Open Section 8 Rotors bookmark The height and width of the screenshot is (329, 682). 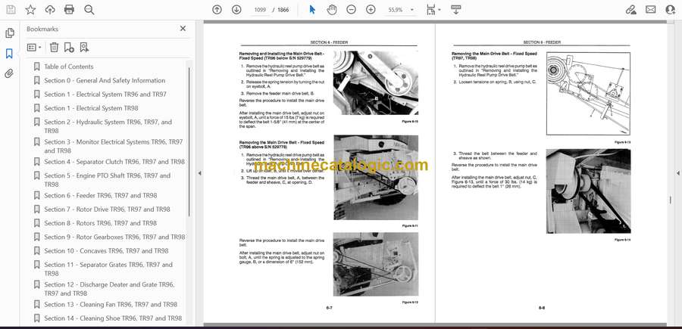tap(100, 223)
